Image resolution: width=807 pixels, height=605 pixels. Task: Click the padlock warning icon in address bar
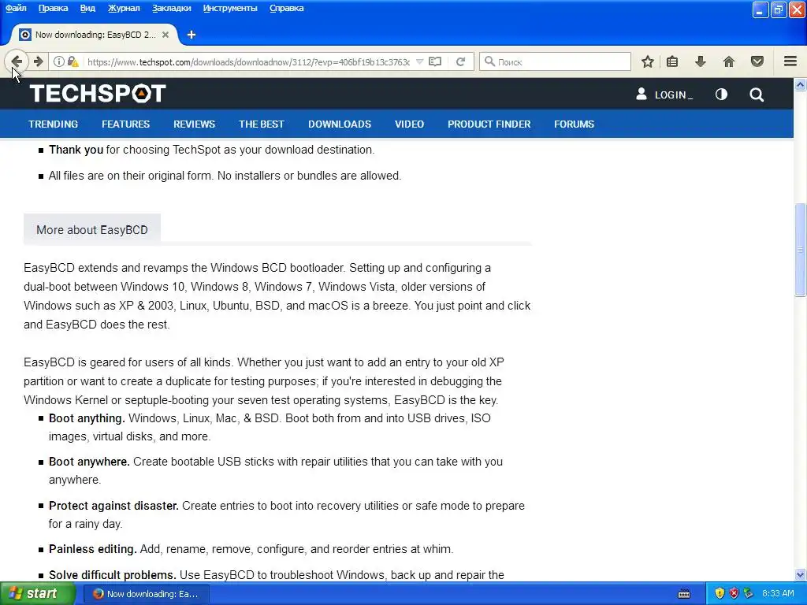73,61
